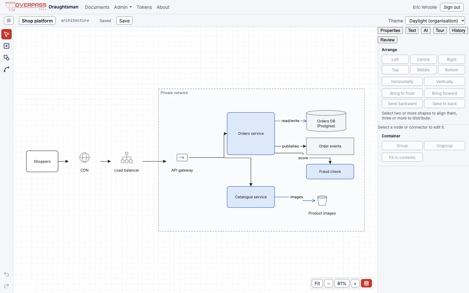Activate the connector drawing tool
469x293 pixels.
click(x=7, y=69)
